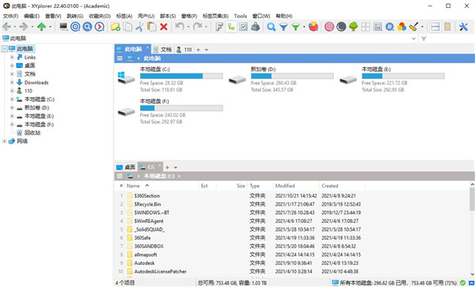Viewport: 475px width, 287px height.
Task: Click the four-squares Views icon
Action: tap(366, 27)
